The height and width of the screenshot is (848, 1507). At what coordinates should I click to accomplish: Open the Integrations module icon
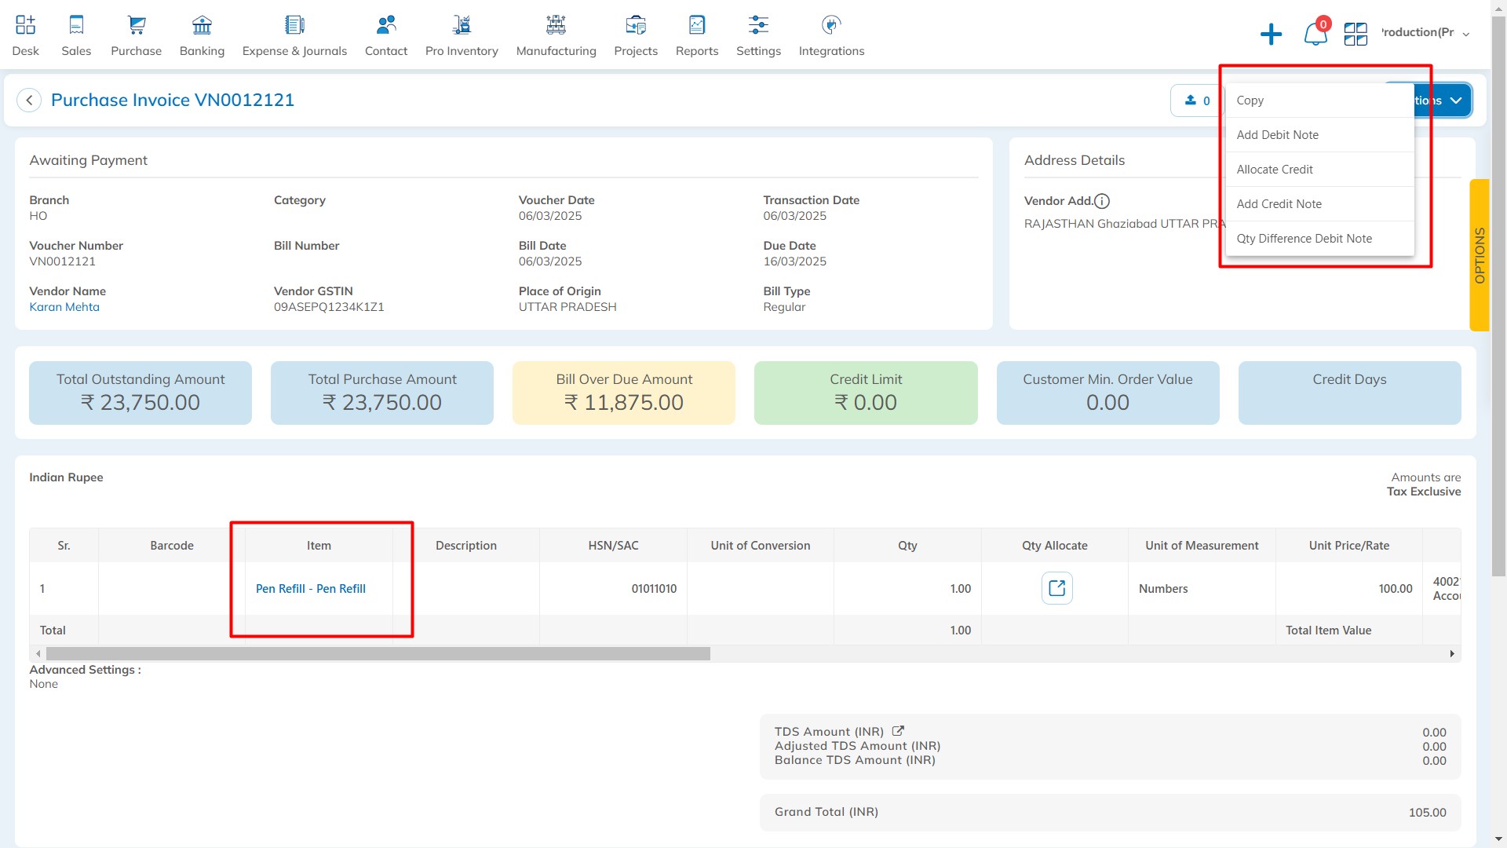pyautogui.click(x=831, y=25)
